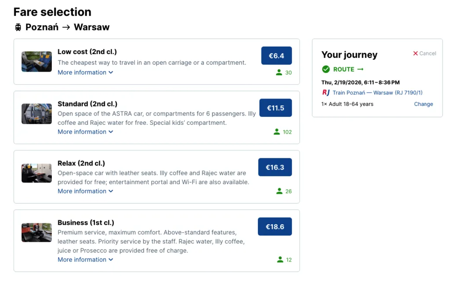This screenshot has height=284, width=450.
Task: Click seat availability icon for Low cost fare
Action: [x=279, y=73]
